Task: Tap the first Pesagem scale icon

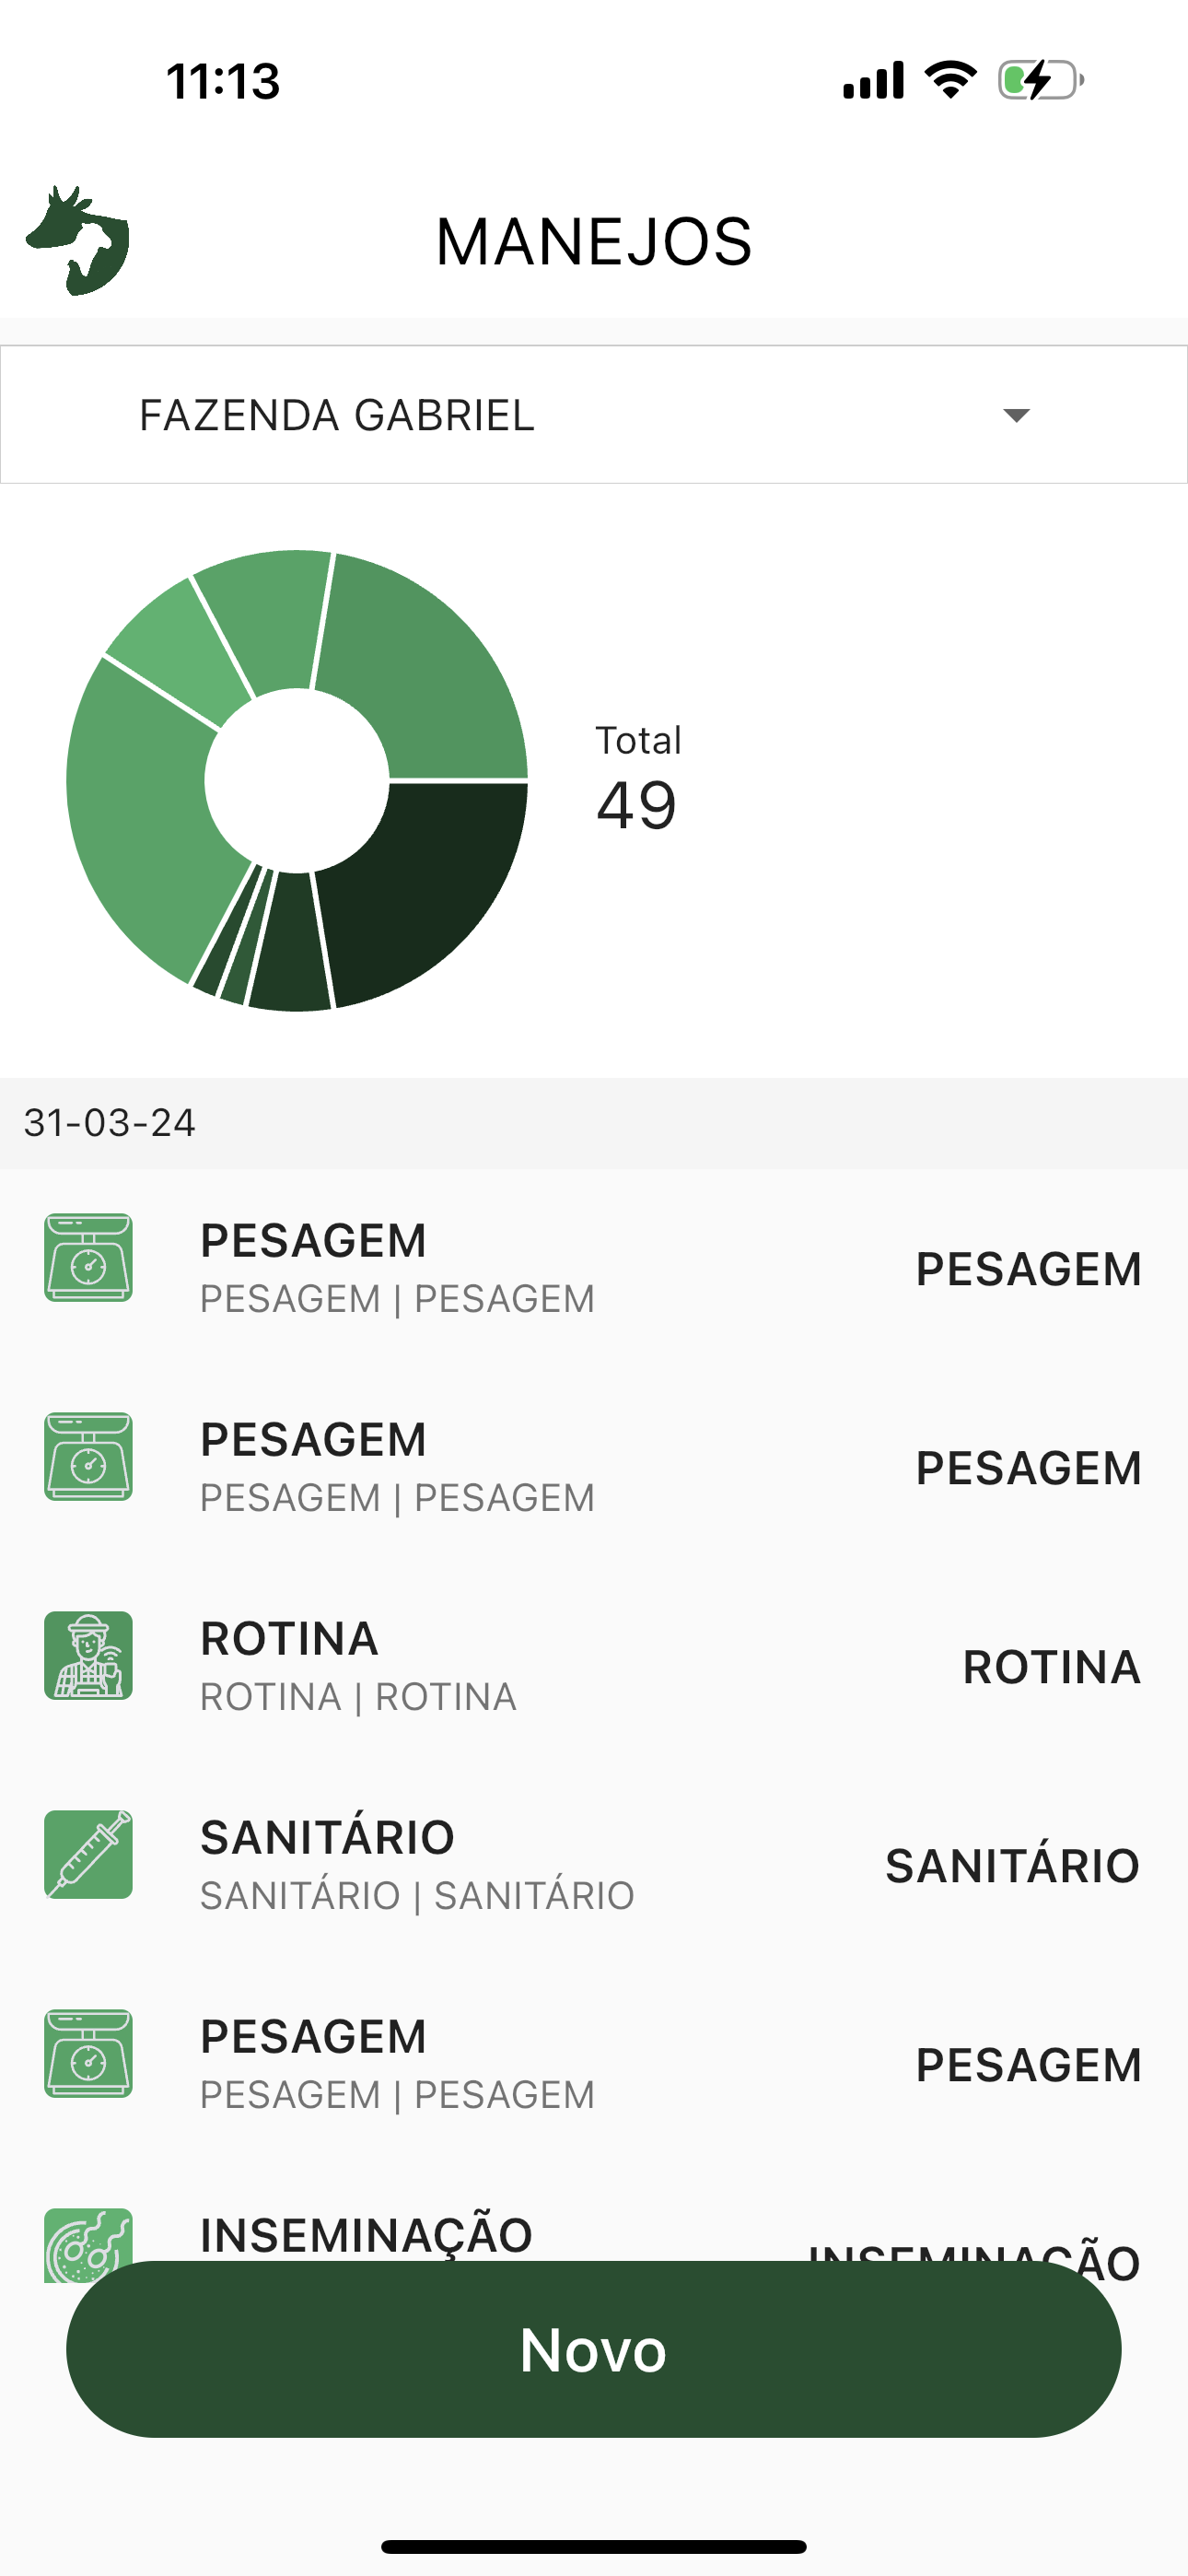Action: coord(88,1257)
